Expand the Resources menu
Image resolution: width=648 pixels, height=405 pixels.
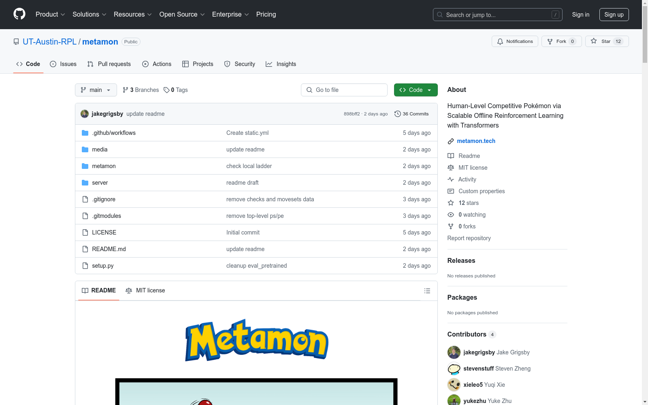[133, 15]
